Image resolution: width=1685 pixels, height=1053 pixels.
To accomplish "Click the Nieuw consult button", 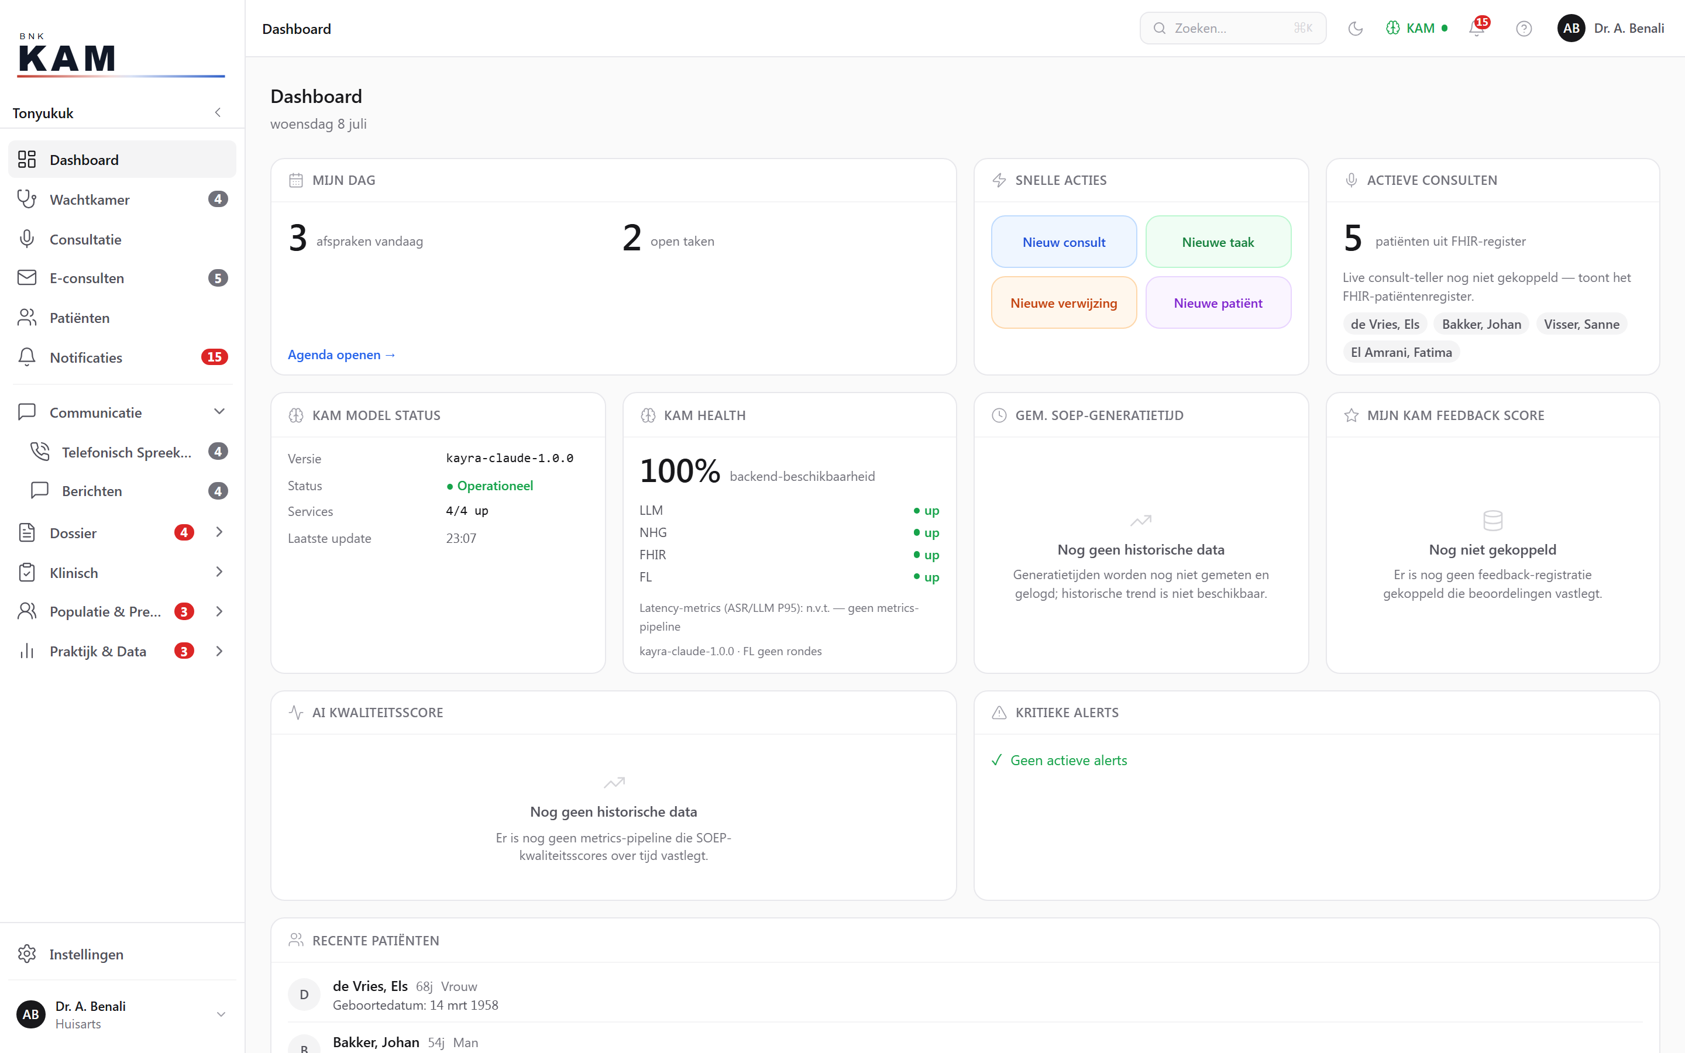I will [x=1063, y=242].
